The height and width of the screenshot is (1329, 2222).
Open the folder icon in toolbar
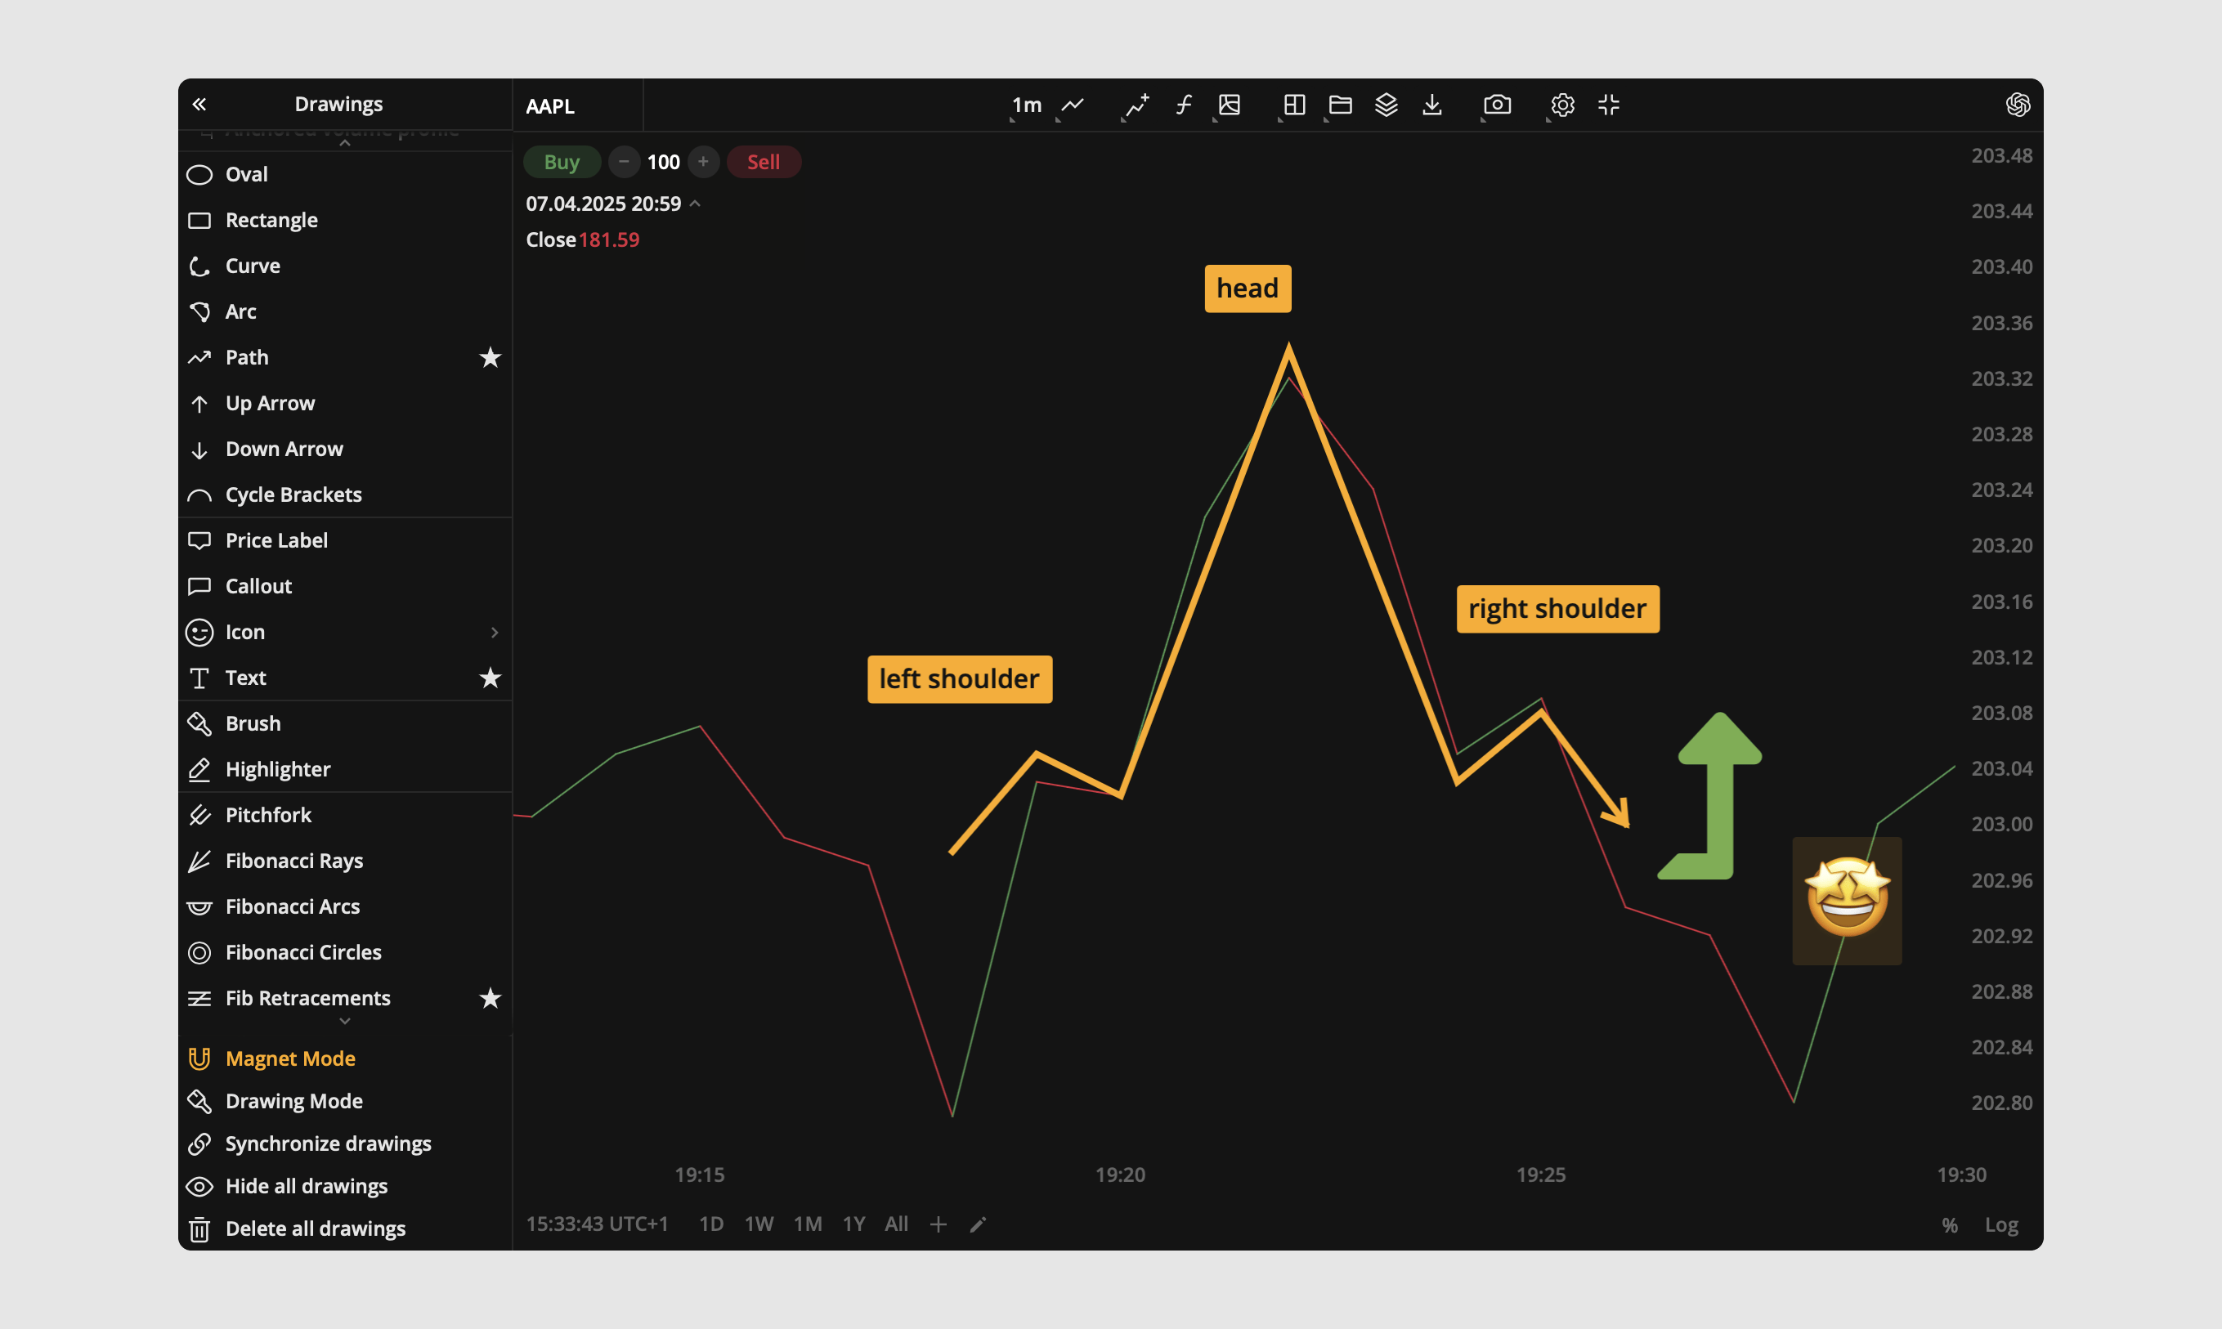pos(1340,105)
